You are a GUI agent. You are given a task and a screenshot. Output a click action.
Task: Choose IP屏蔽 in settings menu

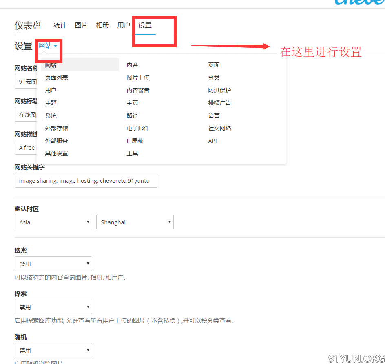(135, 141)
